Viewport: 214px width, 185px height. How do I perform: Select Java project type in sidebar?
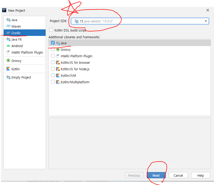pos(25,20)
